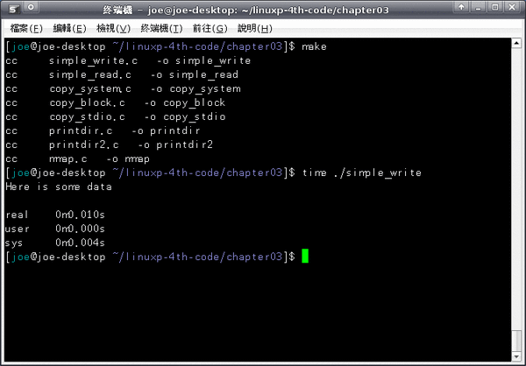
Task: Click the shade (up arrow) window button
Action: [x=461, y=7]
